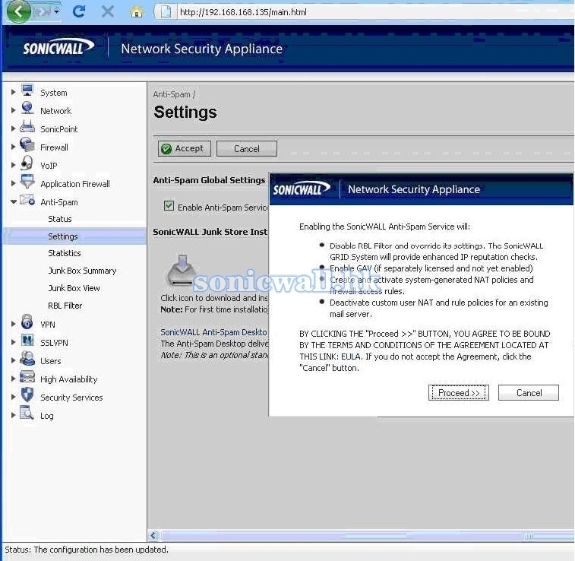Image resolution: width=575 pixels, height=561 pixels.
Task: Expand the VPN menu arrow
Action: point(13,324)
